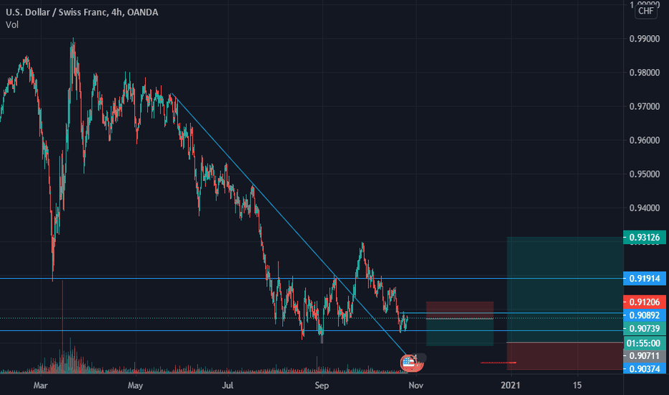Screen dimensions: 669x395
Task: Open the CHF currency selector
Action: (645, 11)
